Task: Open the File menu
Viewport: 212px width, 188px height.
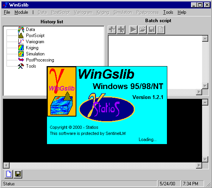Action: click(7, 12)
